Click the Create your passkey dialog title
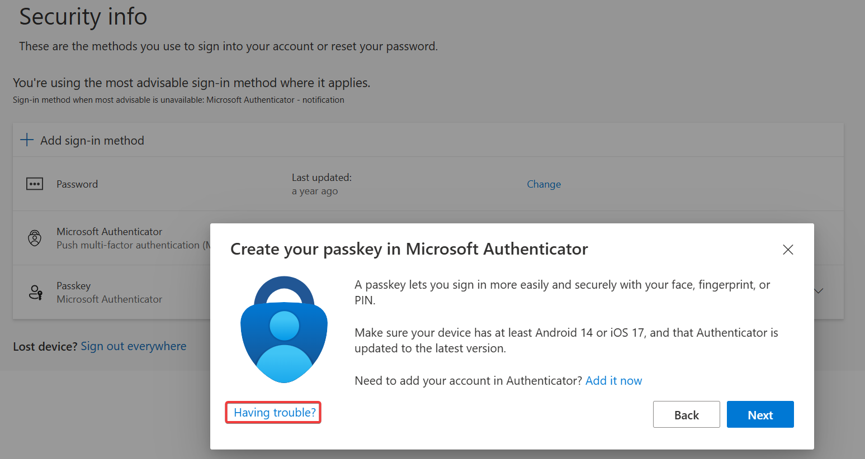 (409, 249)
